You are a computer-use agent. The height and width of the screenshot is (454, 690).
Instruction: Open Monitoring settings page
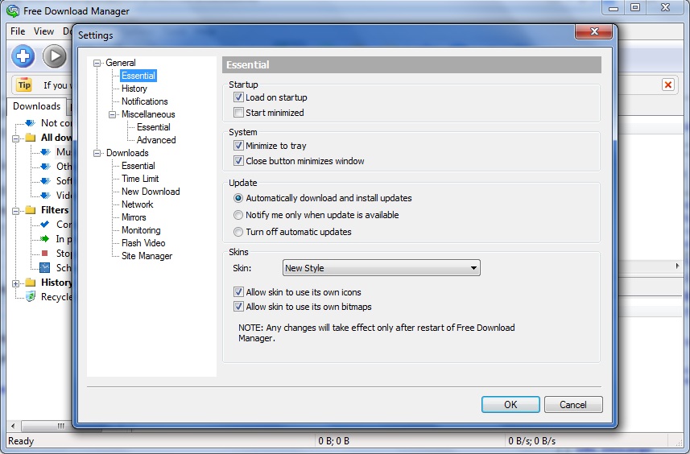coord(141,230)
